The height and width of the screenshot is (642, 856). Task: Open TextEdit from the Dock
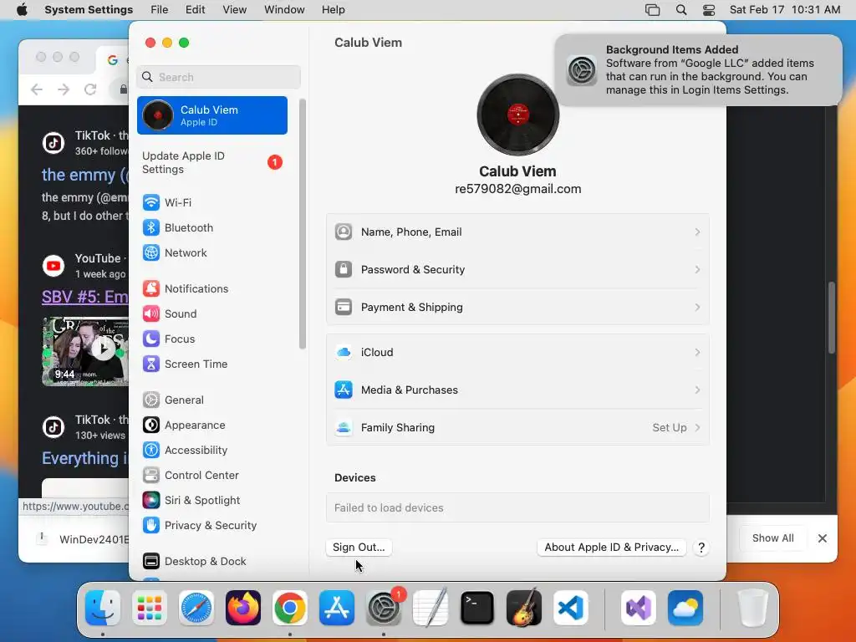click(431, 609)
